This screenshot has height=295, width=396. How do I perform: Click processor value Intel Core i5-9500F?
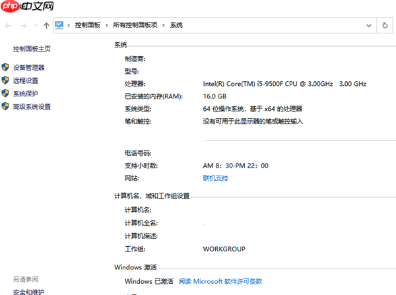pos(284,84)
